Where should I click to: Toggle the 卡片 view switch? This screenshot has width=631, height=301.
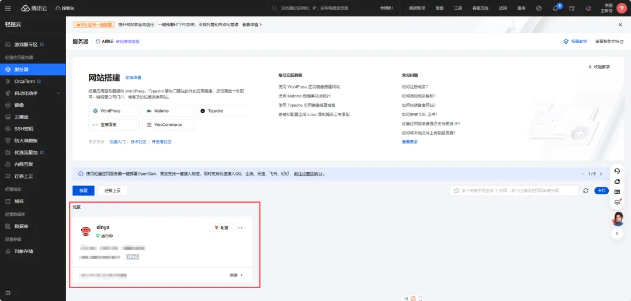pyautogui.click(x=602, y=191)
